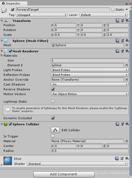This screenshot has width=132, height=178.
Task: Click the Add Component button
Action: coord(64,174)
